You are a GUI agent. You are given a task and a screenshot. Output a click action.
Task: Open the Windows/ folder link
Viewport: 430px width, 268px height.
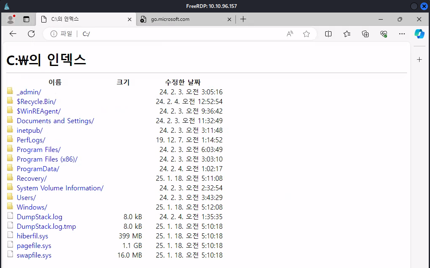point(32,207)
